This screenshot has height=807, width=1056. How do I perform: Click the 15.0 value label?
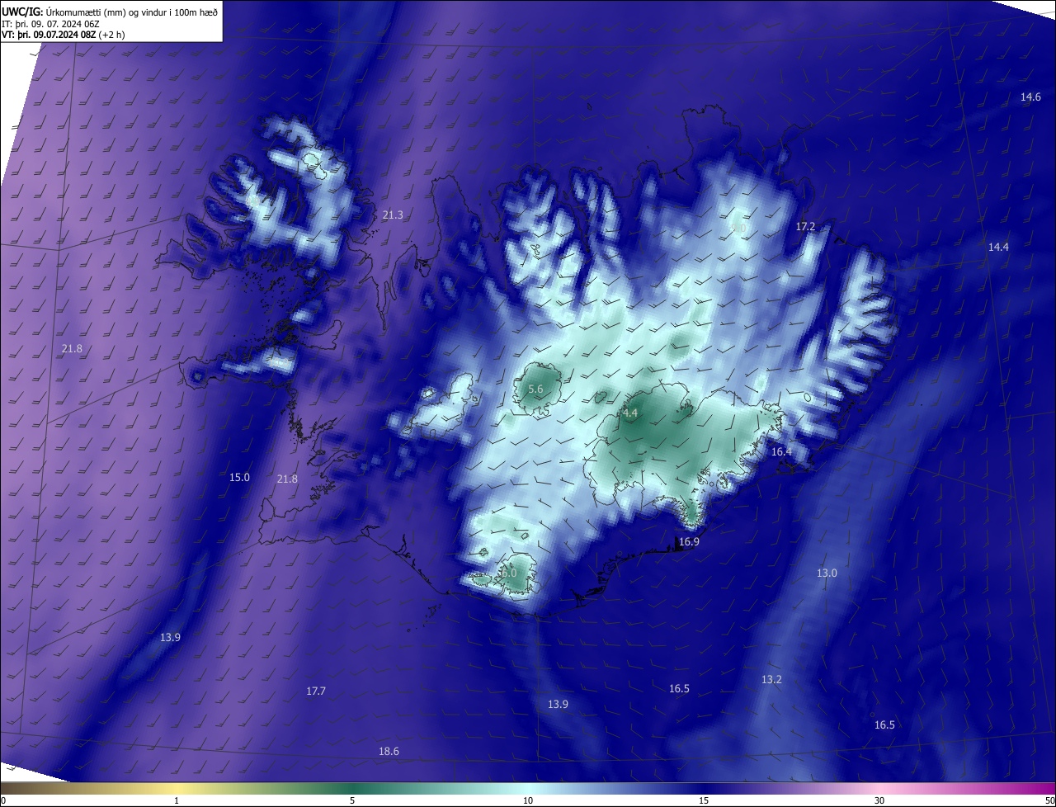pyautogui.click(x=239, y=478)
